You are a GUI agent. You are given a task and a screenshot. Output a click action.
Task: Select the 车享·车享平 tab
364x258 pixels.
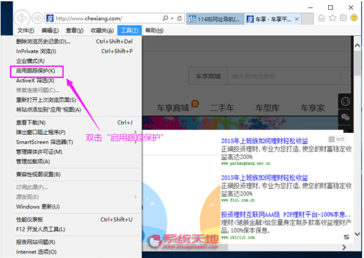273,19
